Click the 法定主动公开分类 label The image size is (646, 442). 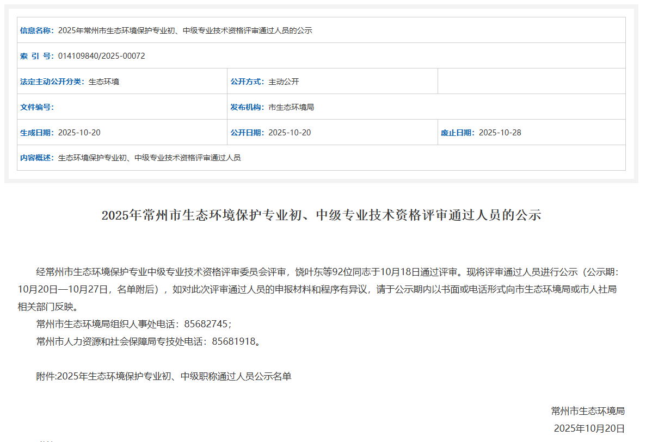(52, 82)
